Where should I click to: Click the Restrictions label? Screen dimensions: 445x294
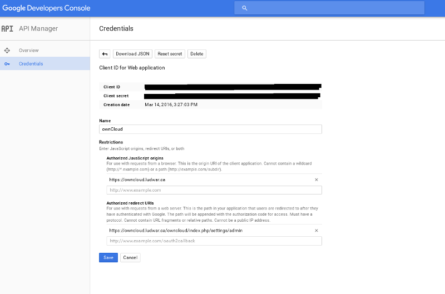111,142
